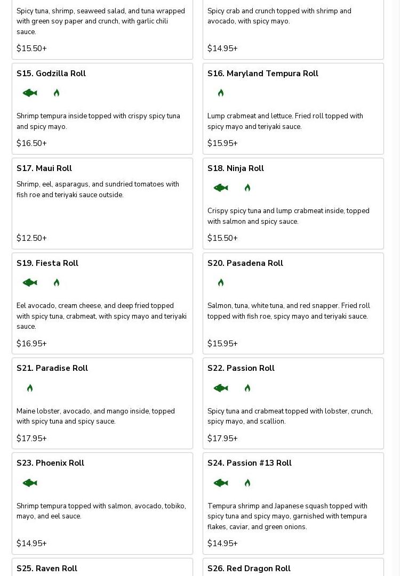Select the S20. Pasadena Roll title

tap(245, 263)
